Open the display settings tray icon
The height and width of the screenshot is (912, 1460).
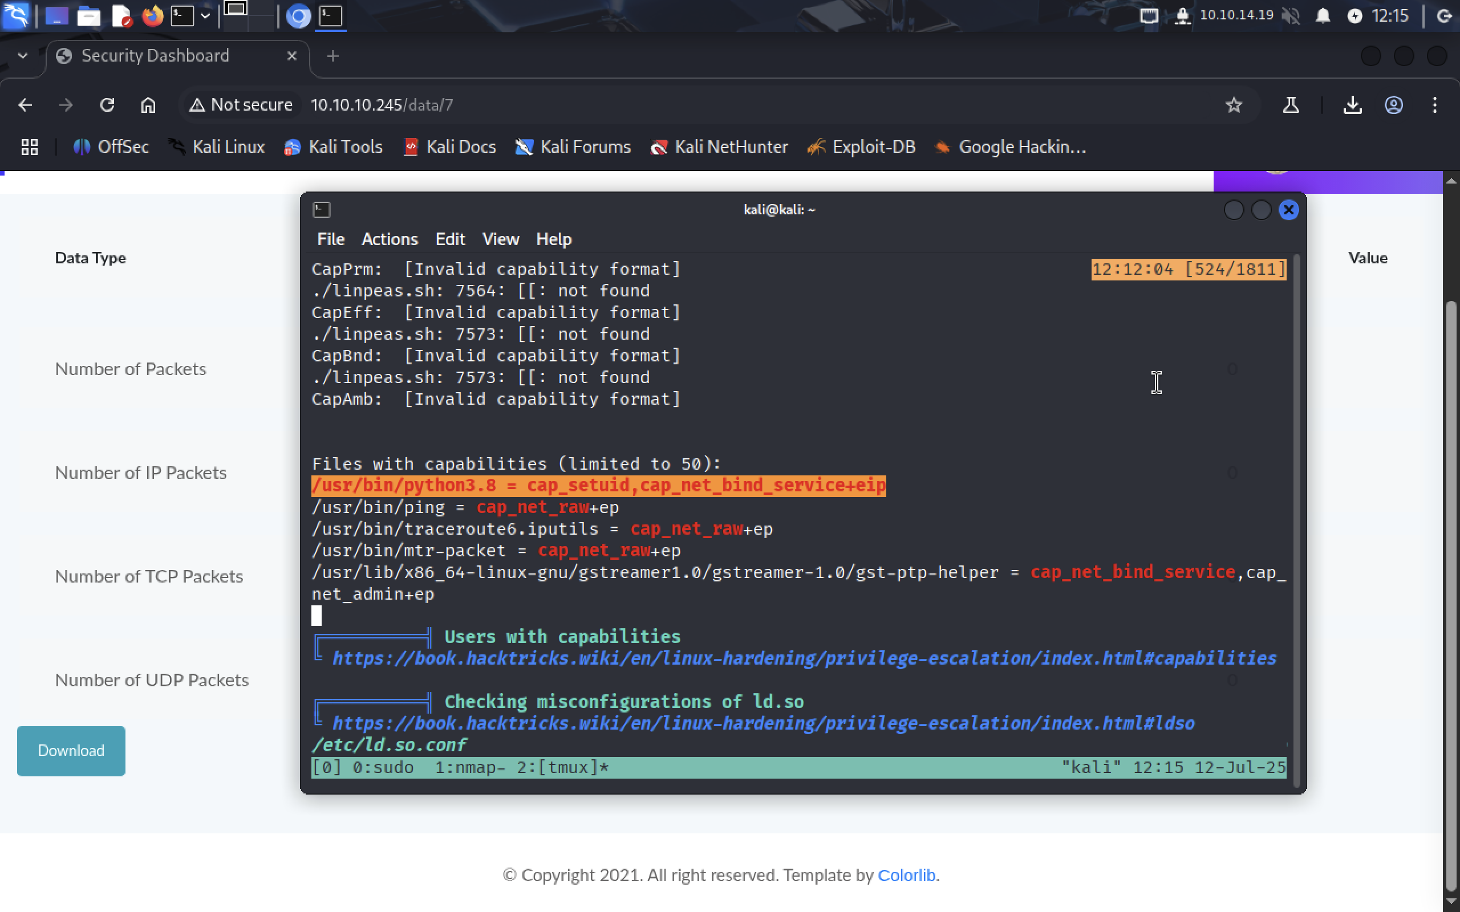[x=1149, y=16]
